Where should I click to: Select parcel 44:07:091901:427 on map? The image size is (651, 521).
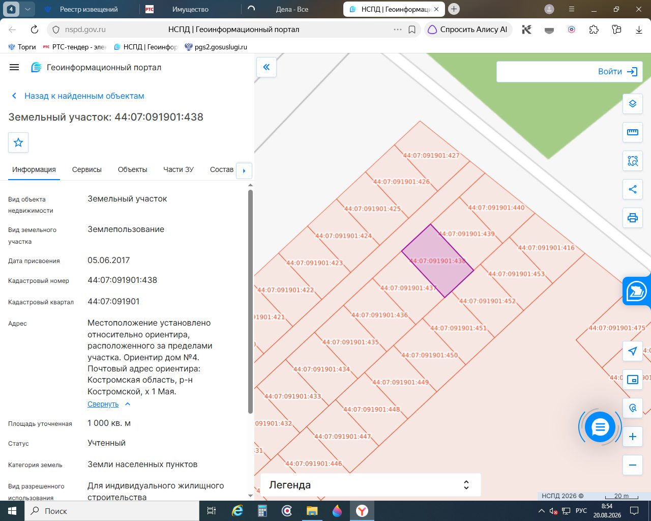pyautogui.click(x=431, y=156)
